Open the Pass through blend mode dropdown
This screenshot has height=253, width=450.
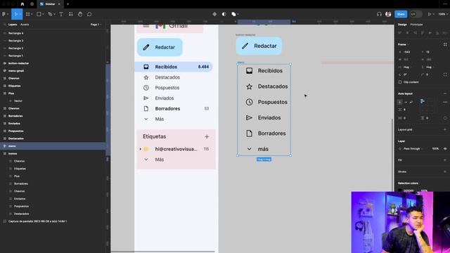click(x=413, y=148)
